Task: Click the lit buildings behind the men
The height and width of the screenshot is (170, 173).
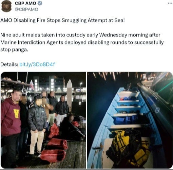Action: pos(54,84)
